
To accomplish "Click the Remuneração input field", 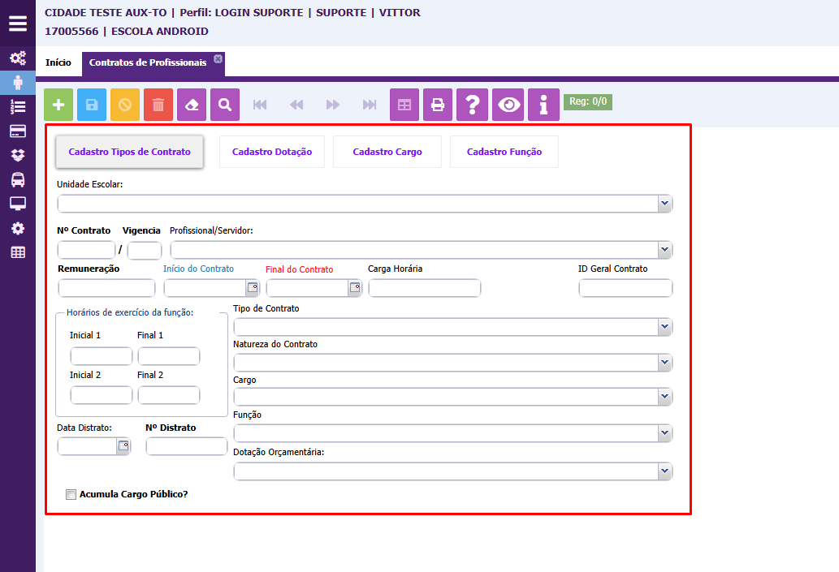I will pos(106,288).
